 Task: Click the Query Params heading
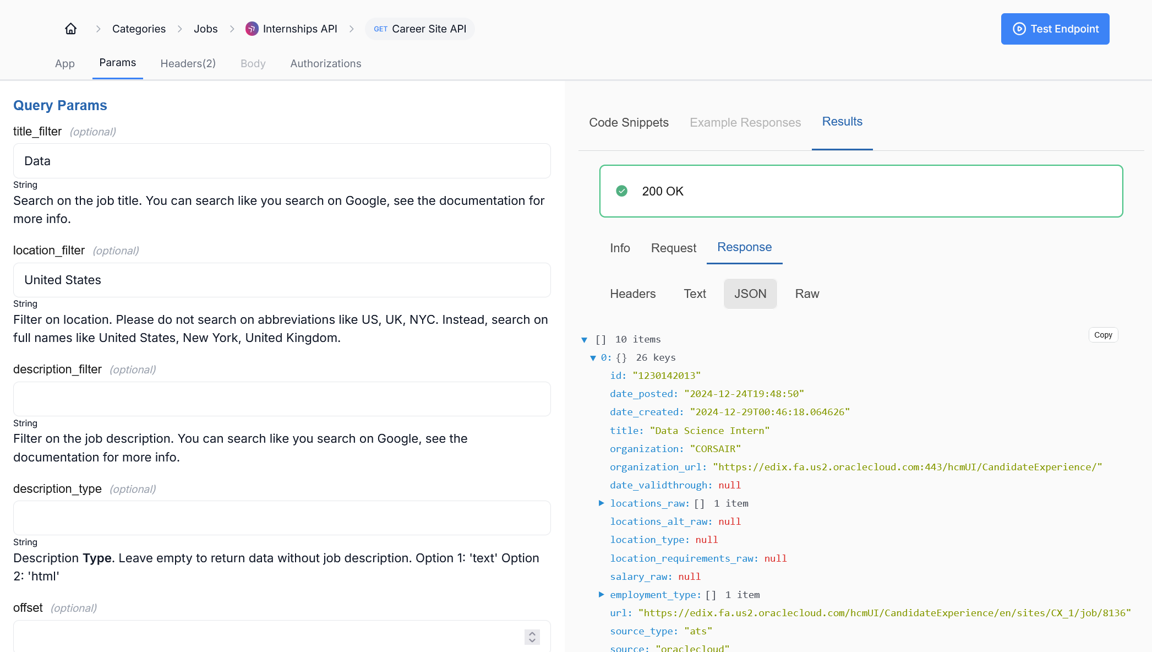60,105
